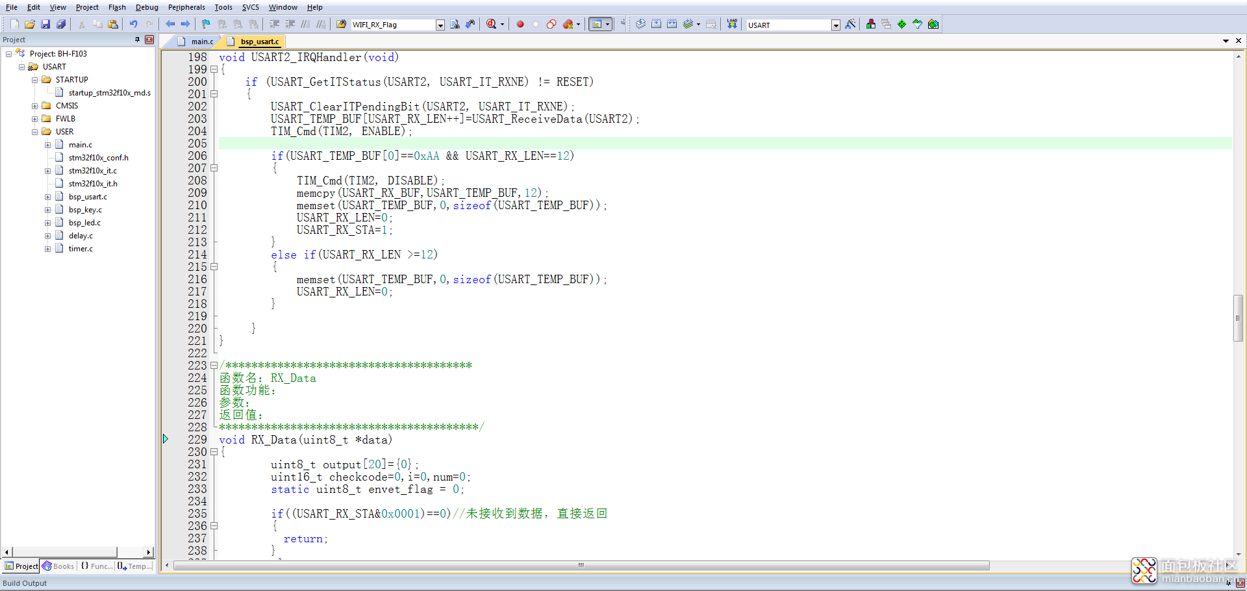Open the WIFI_RX_Flag find combo dropdown
This screenshot has height=591, width=1247.
coord(440,25)
